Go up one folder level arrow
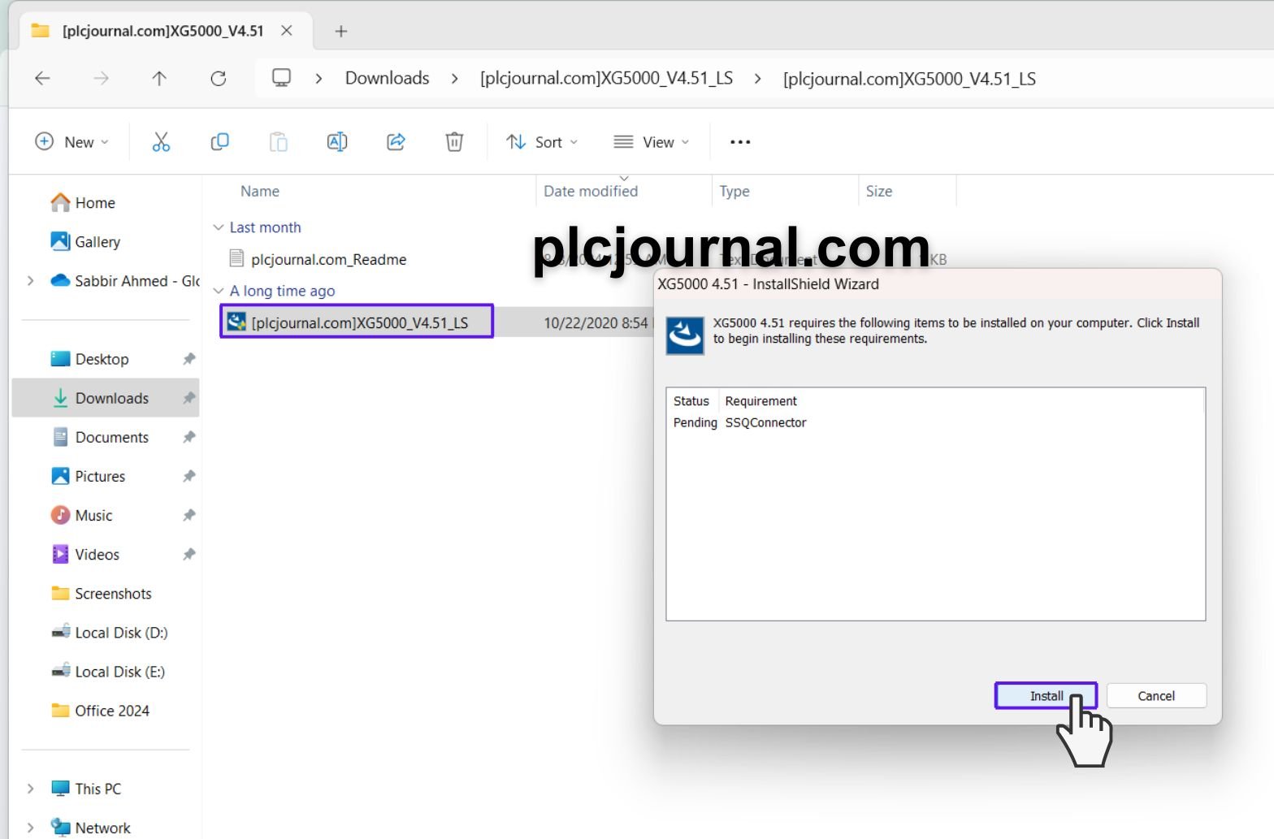The height and width of the screenshot is (839, 1274). coord(159,78)
